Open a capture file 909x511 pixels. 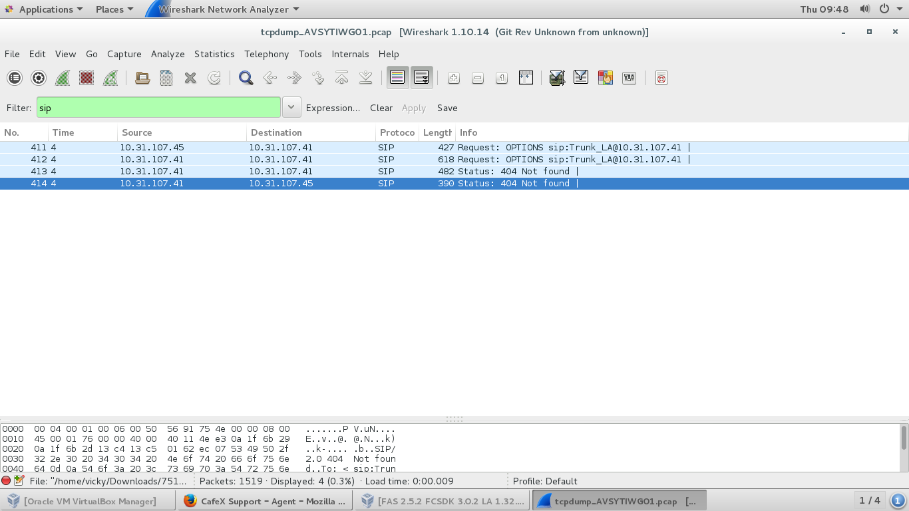tap(142, 78)
